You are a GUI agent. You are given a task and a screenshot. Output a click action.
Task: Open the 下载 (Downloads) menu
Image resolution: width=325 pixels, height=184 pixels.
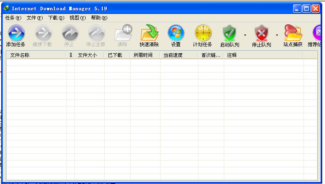[x=56, y=18]
